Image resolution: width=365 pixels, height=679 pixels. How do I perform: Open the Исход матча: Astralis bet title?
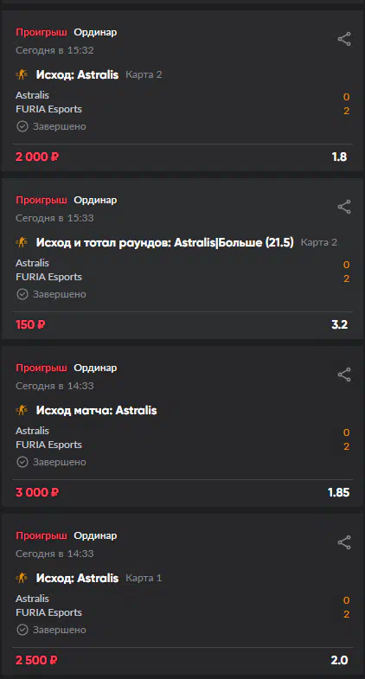pyautogui.click(x=96, y=410)
